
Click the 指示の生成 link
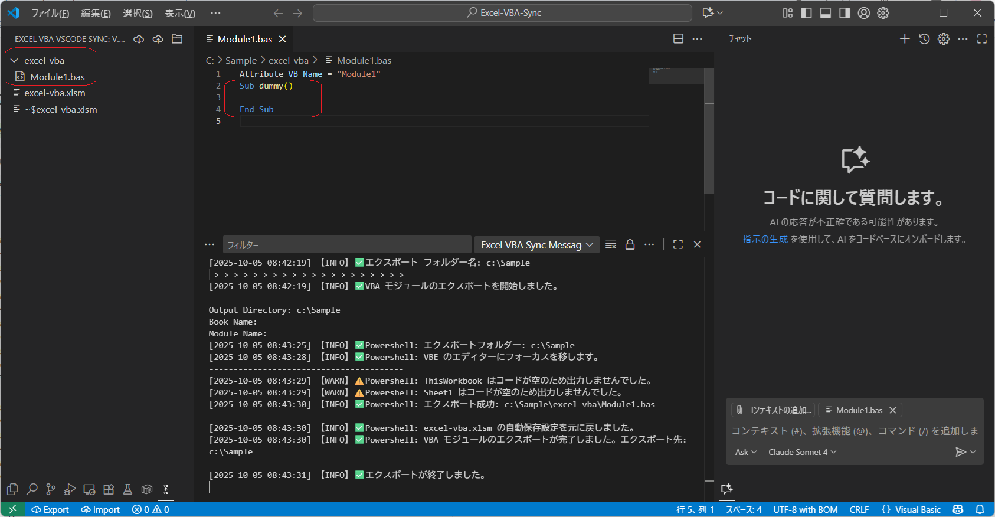click(x=765, y=239)
